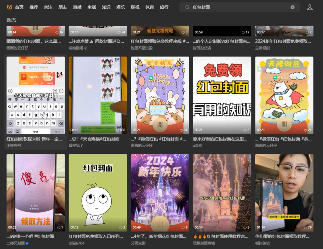323x249 pixels.
Task: Like the video showing 24 likes
Action: point(119,33)
